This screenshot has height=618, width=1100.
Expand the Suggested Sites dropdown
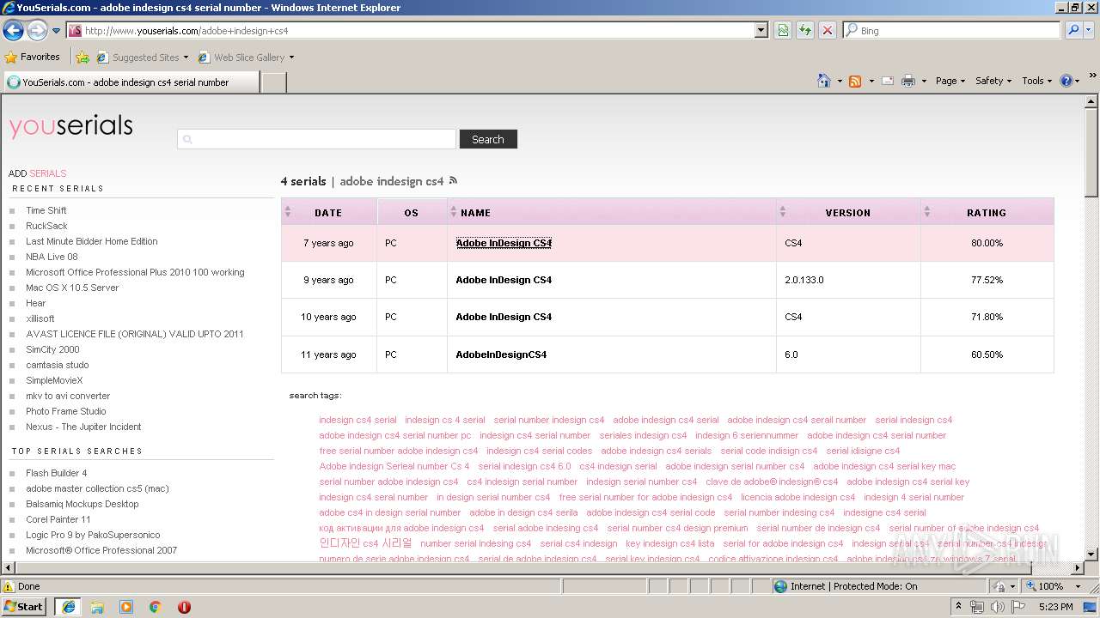point(186,58)
